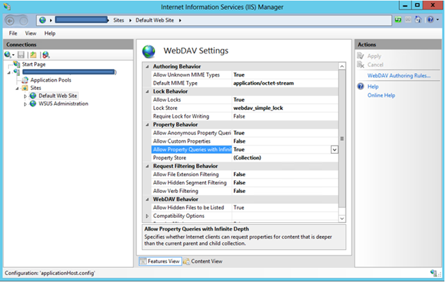445x282 pixels.
Task: Click the Cancel action
Action: (x=375, y=65)
